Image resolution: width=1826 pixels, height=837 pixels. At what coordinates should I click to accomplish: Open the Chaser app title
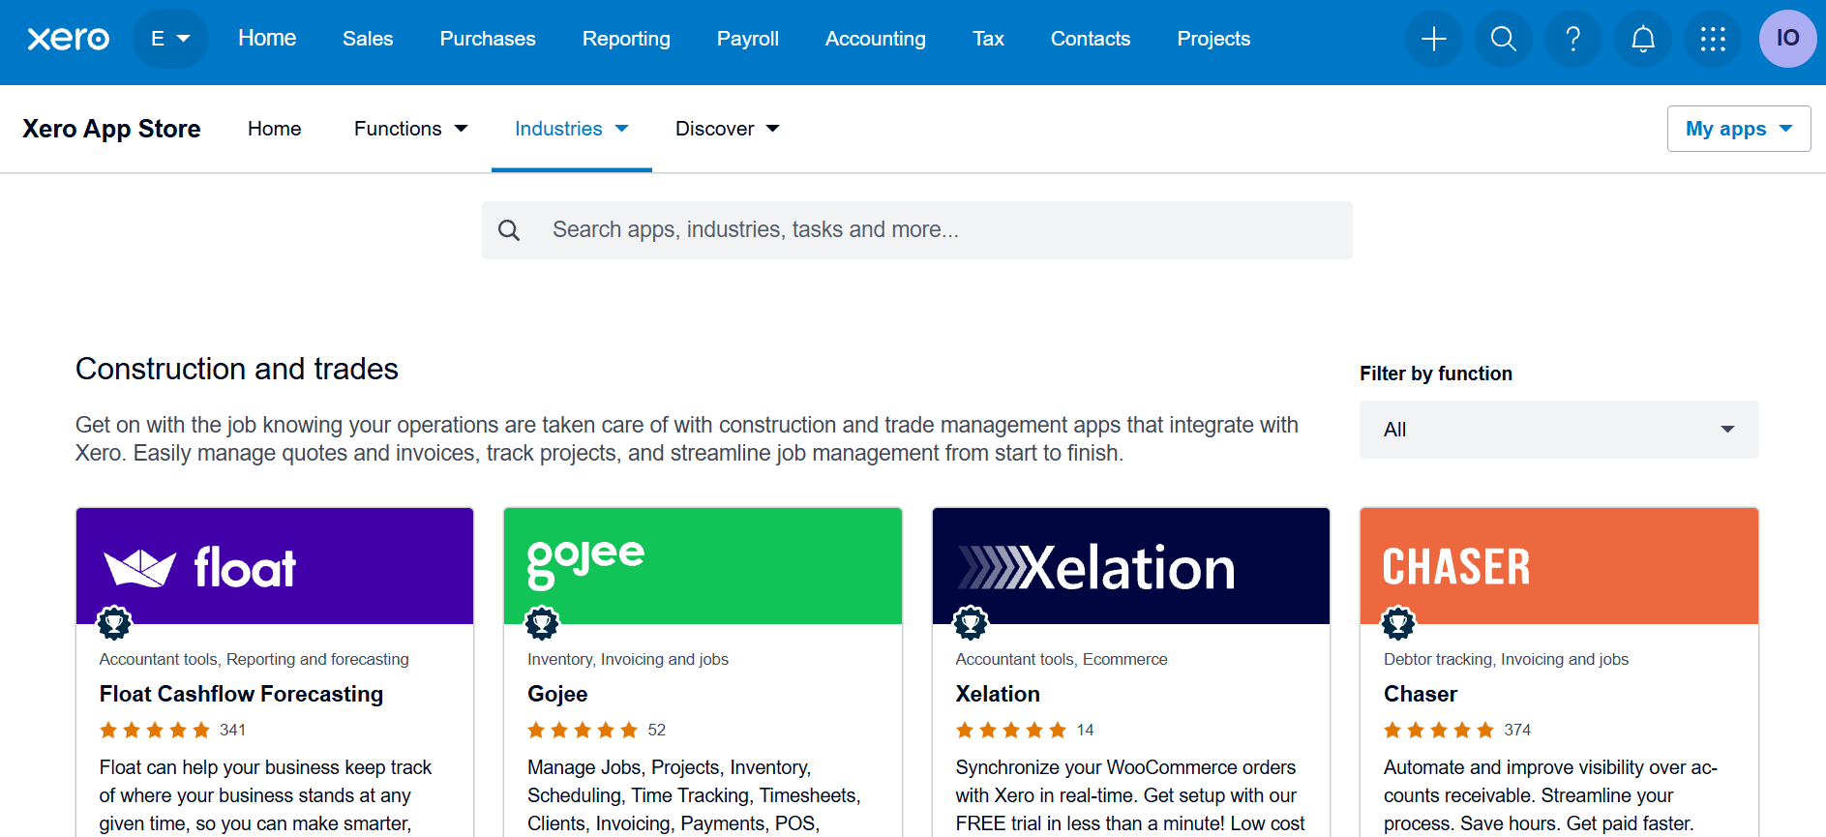1421,694
